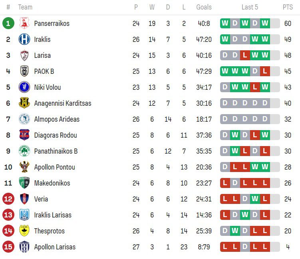Click the Panathinaikos B green shamrock badge
This screenshot has height=259, width=300.
pos(24,151)
